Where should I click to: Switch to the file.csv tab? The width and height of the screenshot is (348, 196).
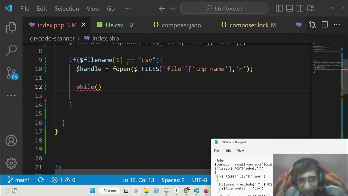pos(114,25)
